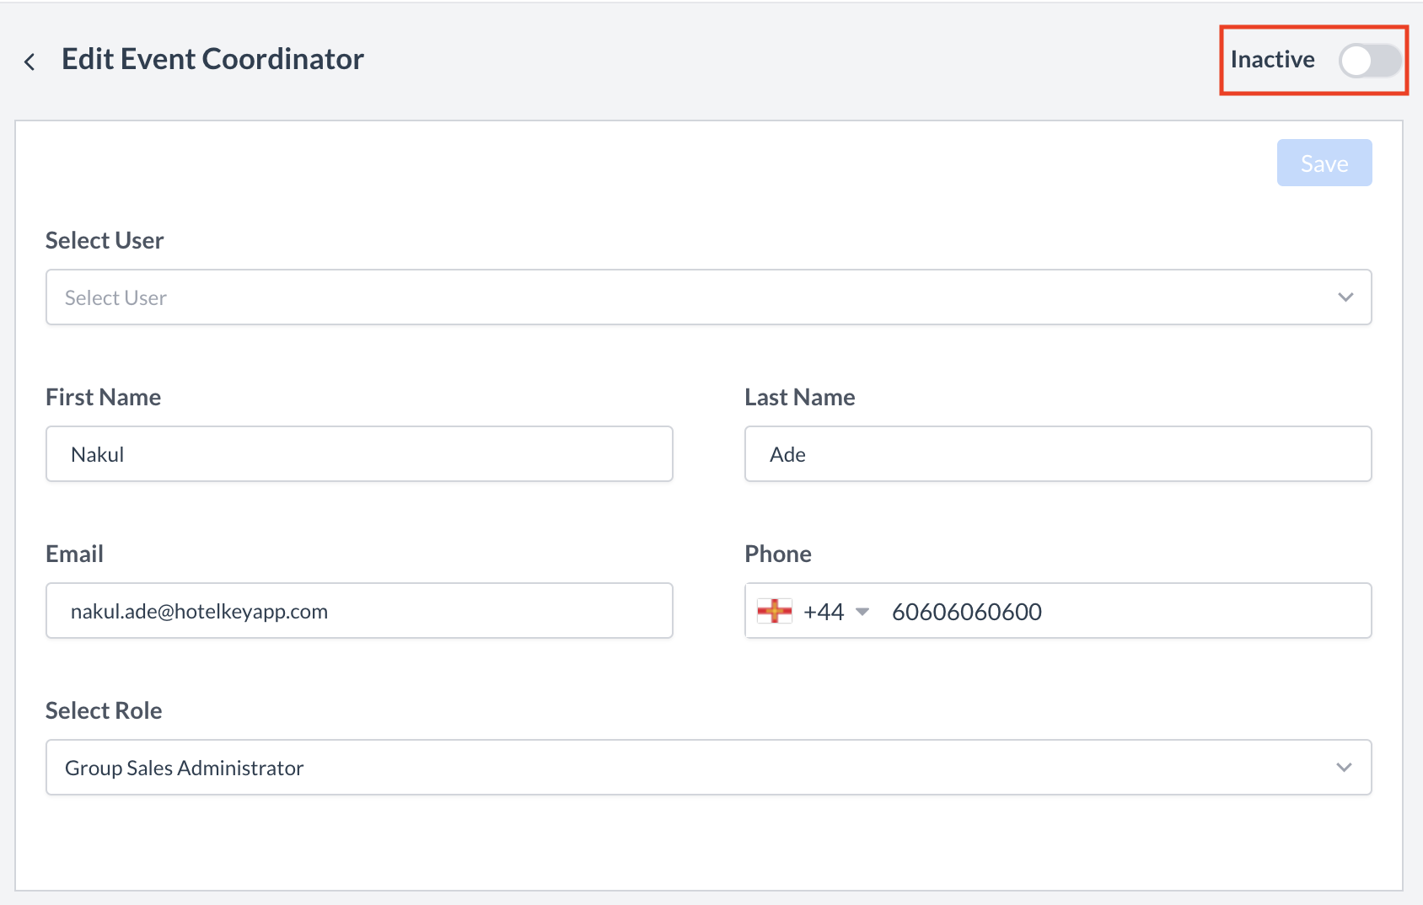Click the back arrow to leave Edit Event Coordinator
The height and width of the screenshot is (905, 1423).
pyautogui.click(x=30, y=60)
